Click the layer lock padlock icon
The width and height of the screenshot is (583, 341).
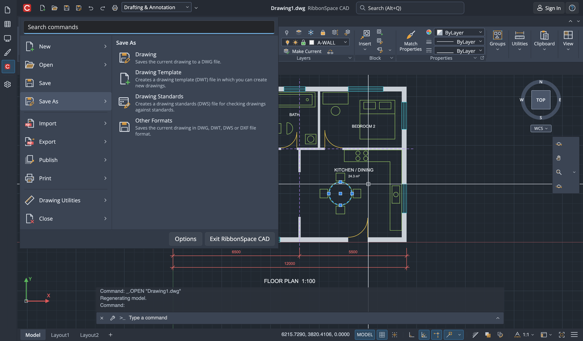pos(323,32)
